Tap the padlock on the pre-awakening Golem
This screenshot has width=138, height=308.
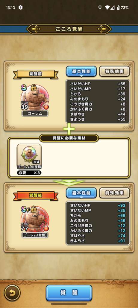tap(34, 88)
